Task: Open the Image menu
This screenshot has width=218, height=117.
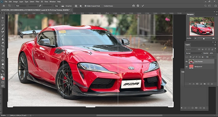Action: coord(15,2)
